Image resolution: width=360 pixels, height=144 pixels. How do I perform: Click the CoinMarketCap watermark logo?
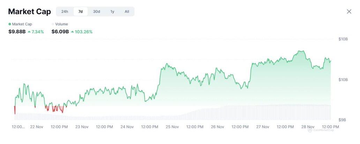(320, 130)
